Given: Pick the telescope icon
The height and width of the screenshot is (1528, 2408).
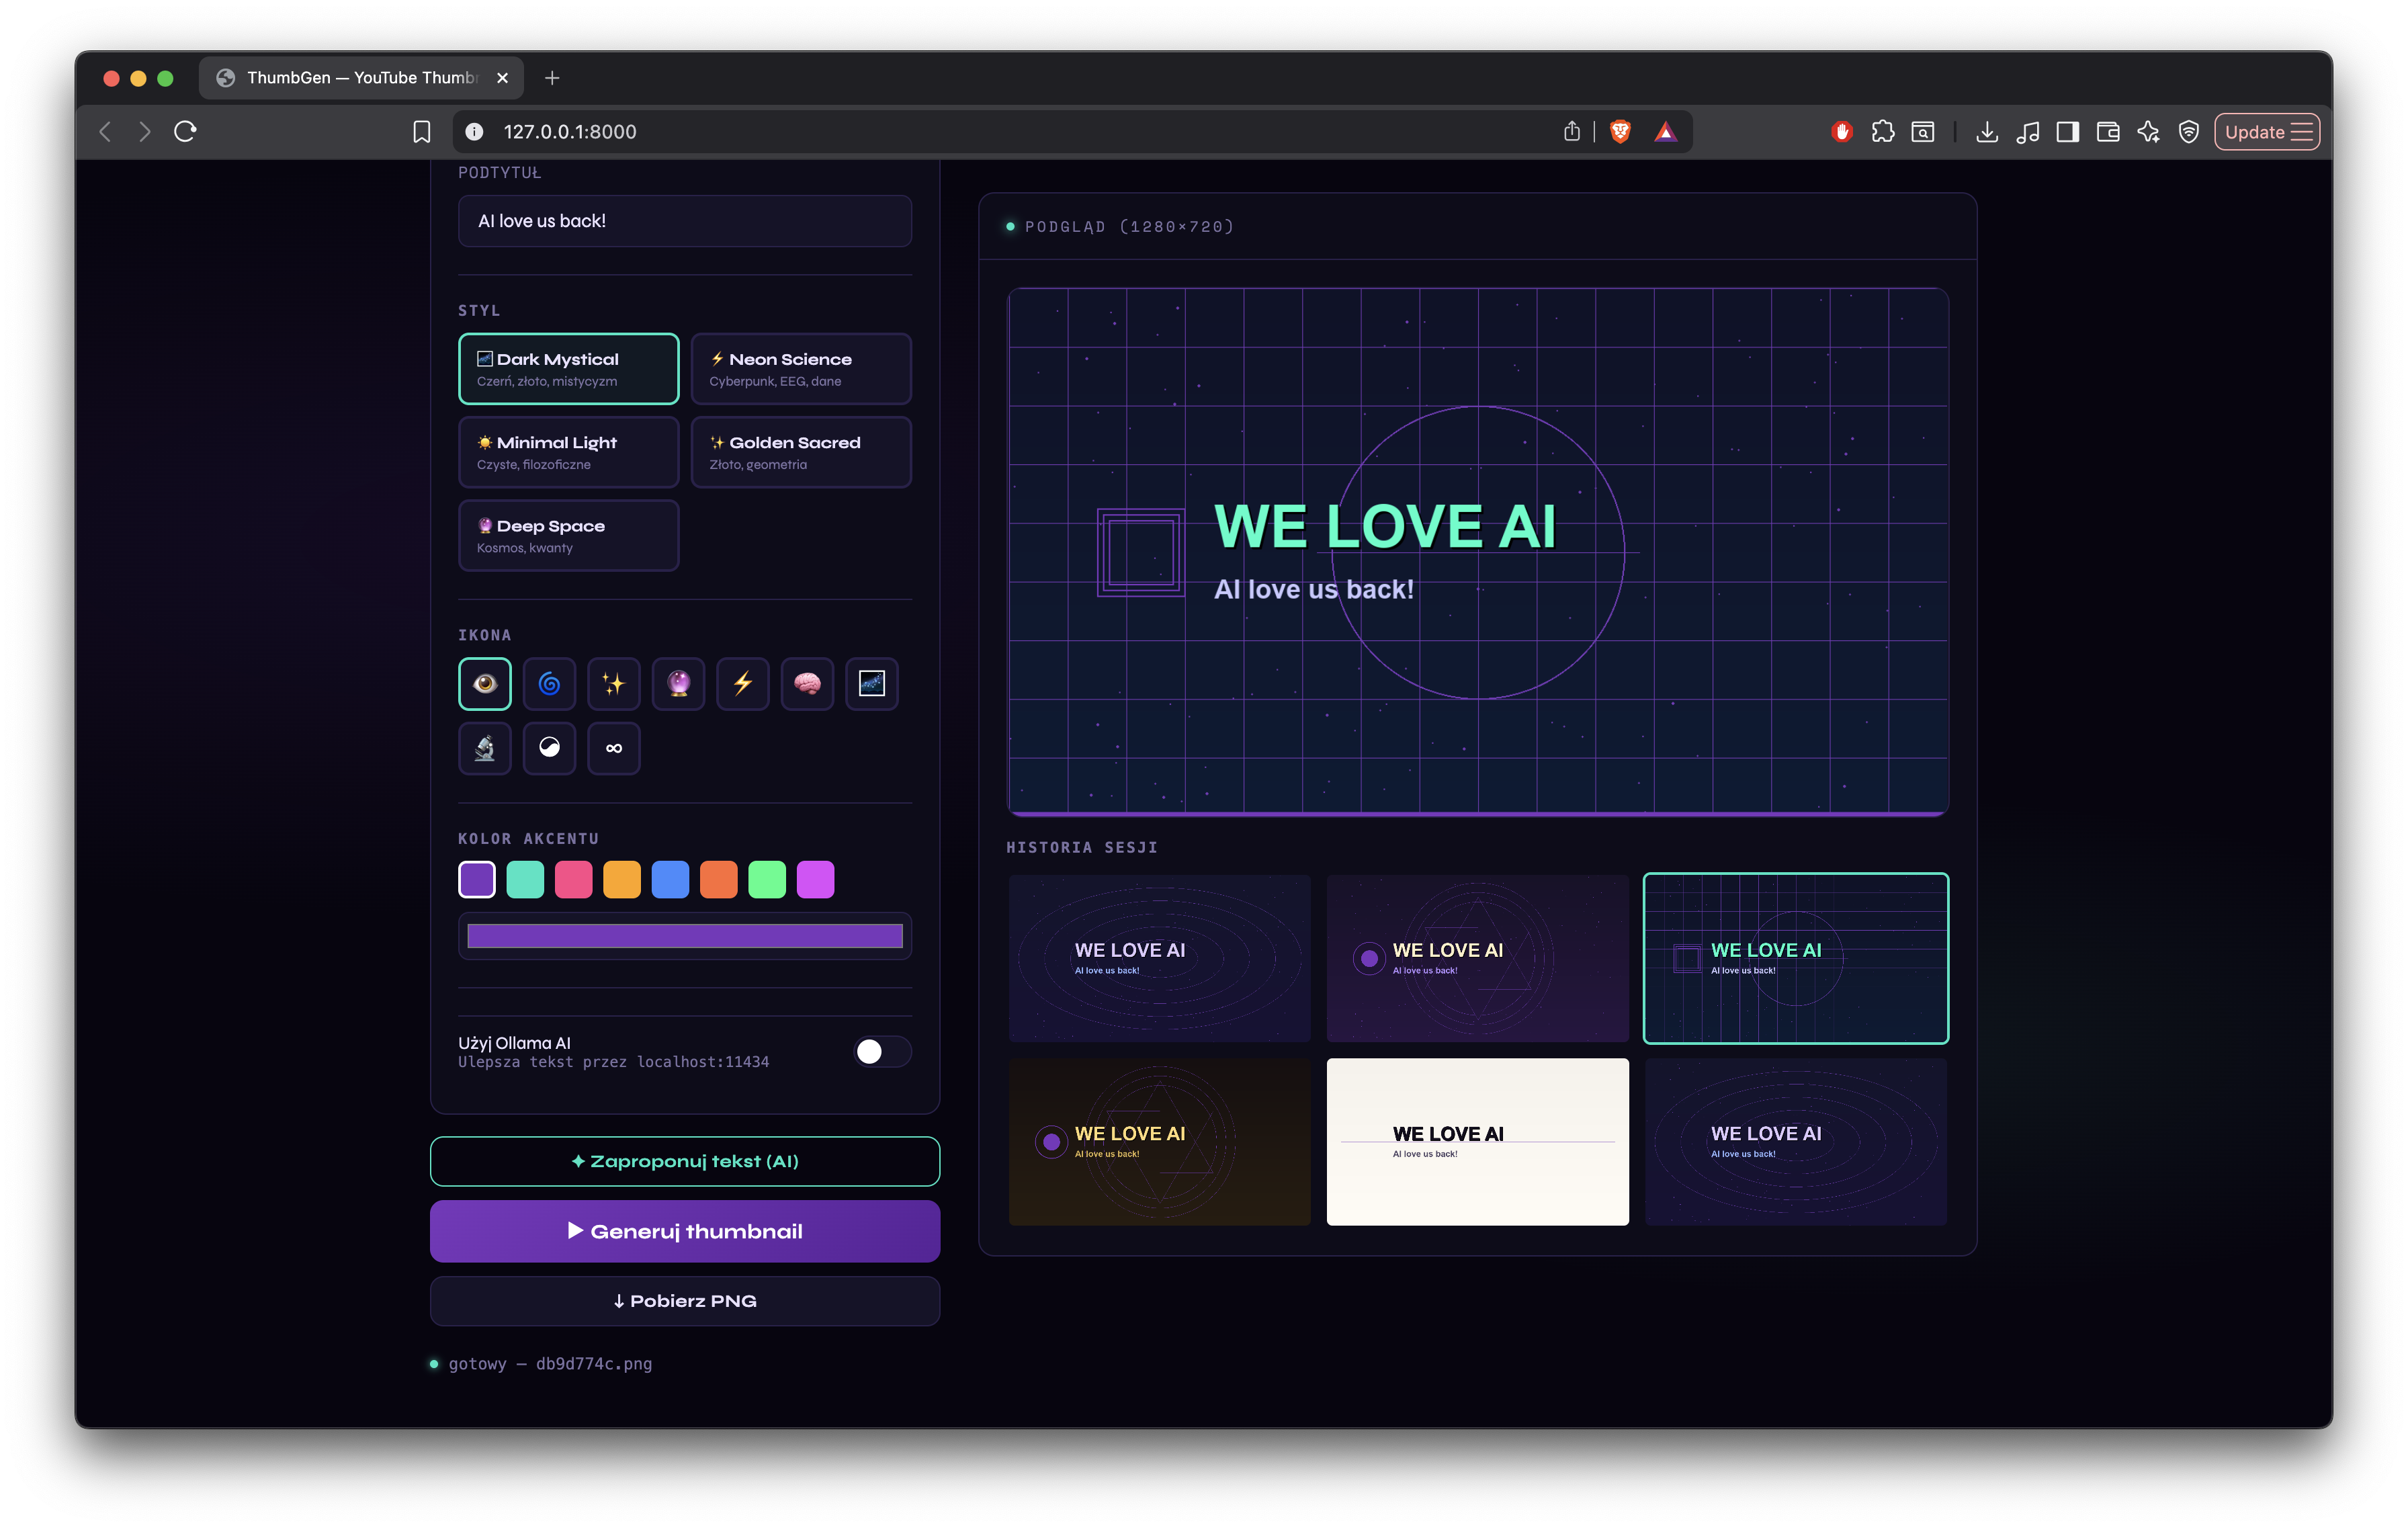Looking at the screenshot, I should click(484, 748).
